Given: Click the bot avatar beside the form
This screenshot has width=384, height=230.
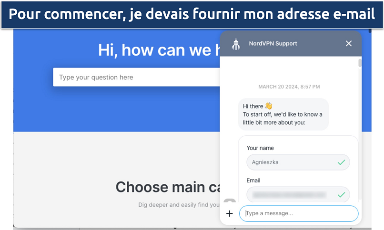Looking at the screenshot, I should [229, 202].
